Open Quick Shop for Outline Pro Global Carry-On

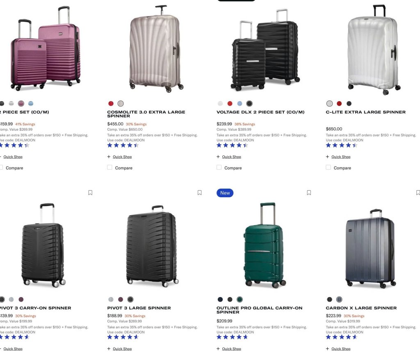pos(231,349)
